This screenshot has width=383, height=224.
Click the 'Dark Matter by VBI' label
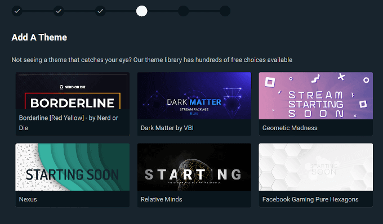click(167, 128)
